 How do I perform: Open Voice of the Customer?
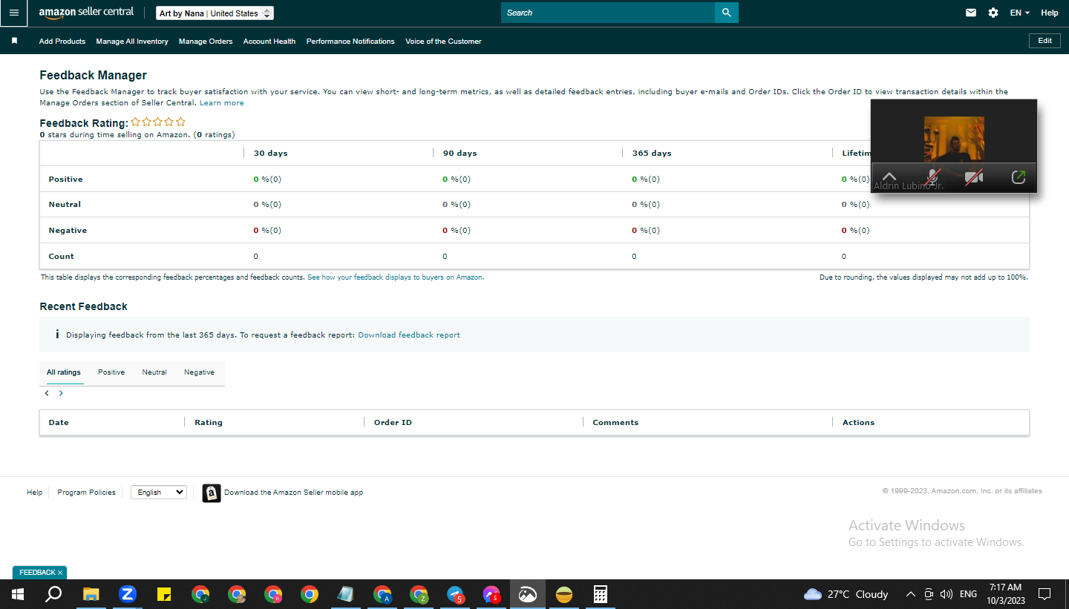(x=443, y=42)
